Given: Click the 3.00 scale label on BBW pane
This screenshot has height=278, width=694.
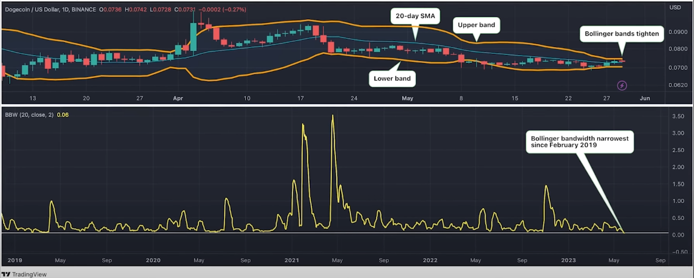Looking at the screenshot, I should coord(678,133).
